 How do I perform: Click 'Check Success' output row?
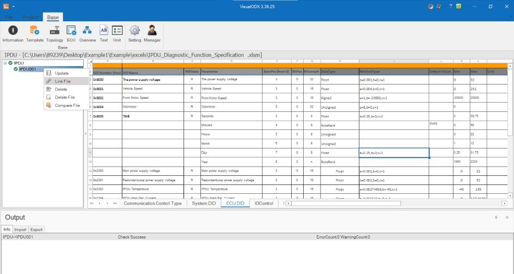tap(257, 237)
